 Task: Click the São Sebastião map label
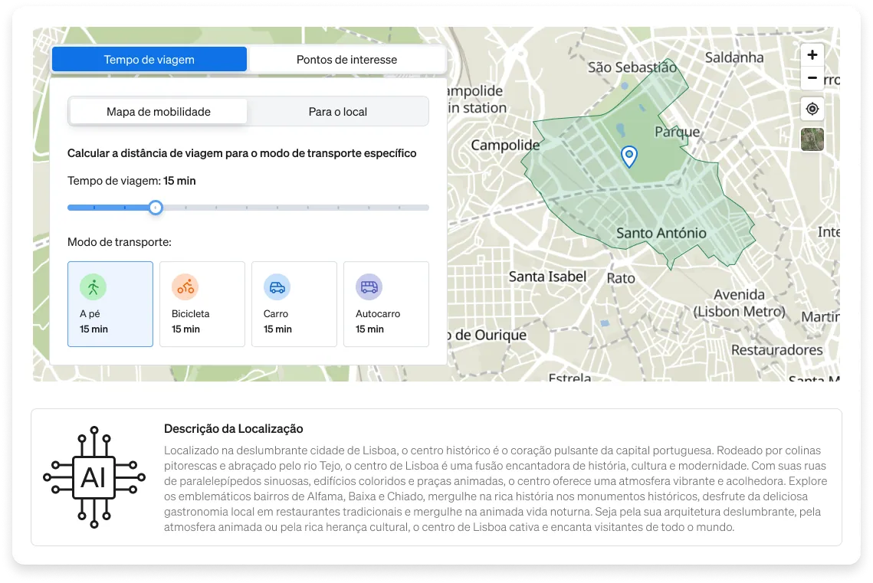point(632,67)
